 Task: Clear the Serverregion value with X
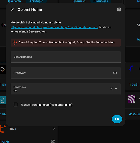pyautogui.click(x=111, y=89)
